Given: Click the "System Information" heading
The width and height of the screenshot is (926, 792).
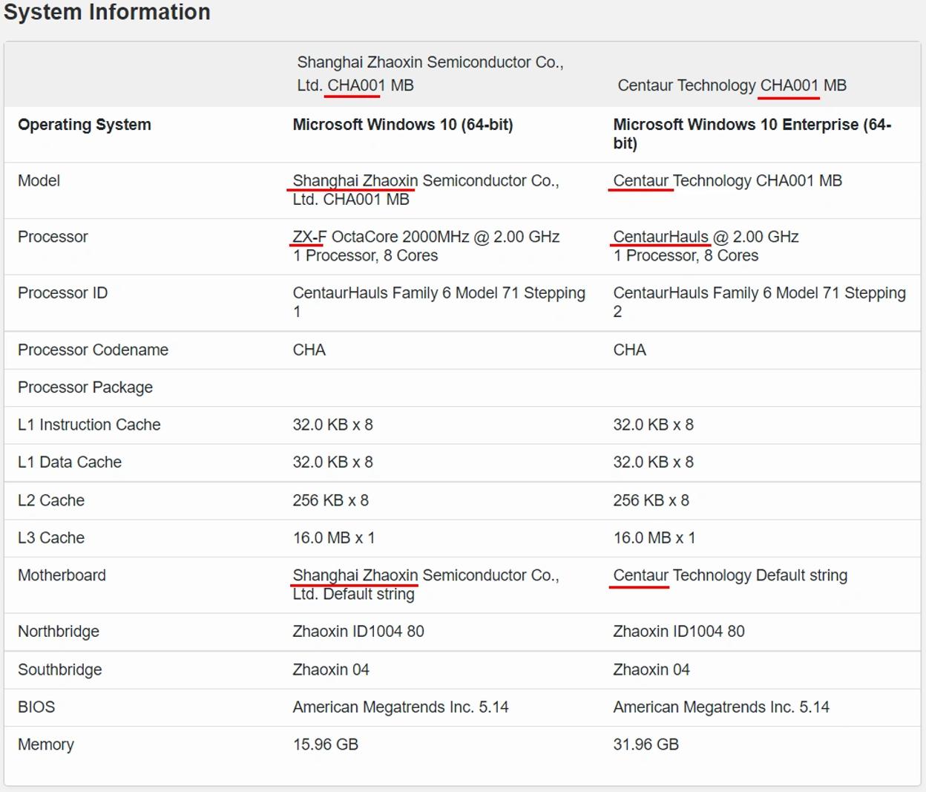Looking at the screenshot, I should 107,13.
